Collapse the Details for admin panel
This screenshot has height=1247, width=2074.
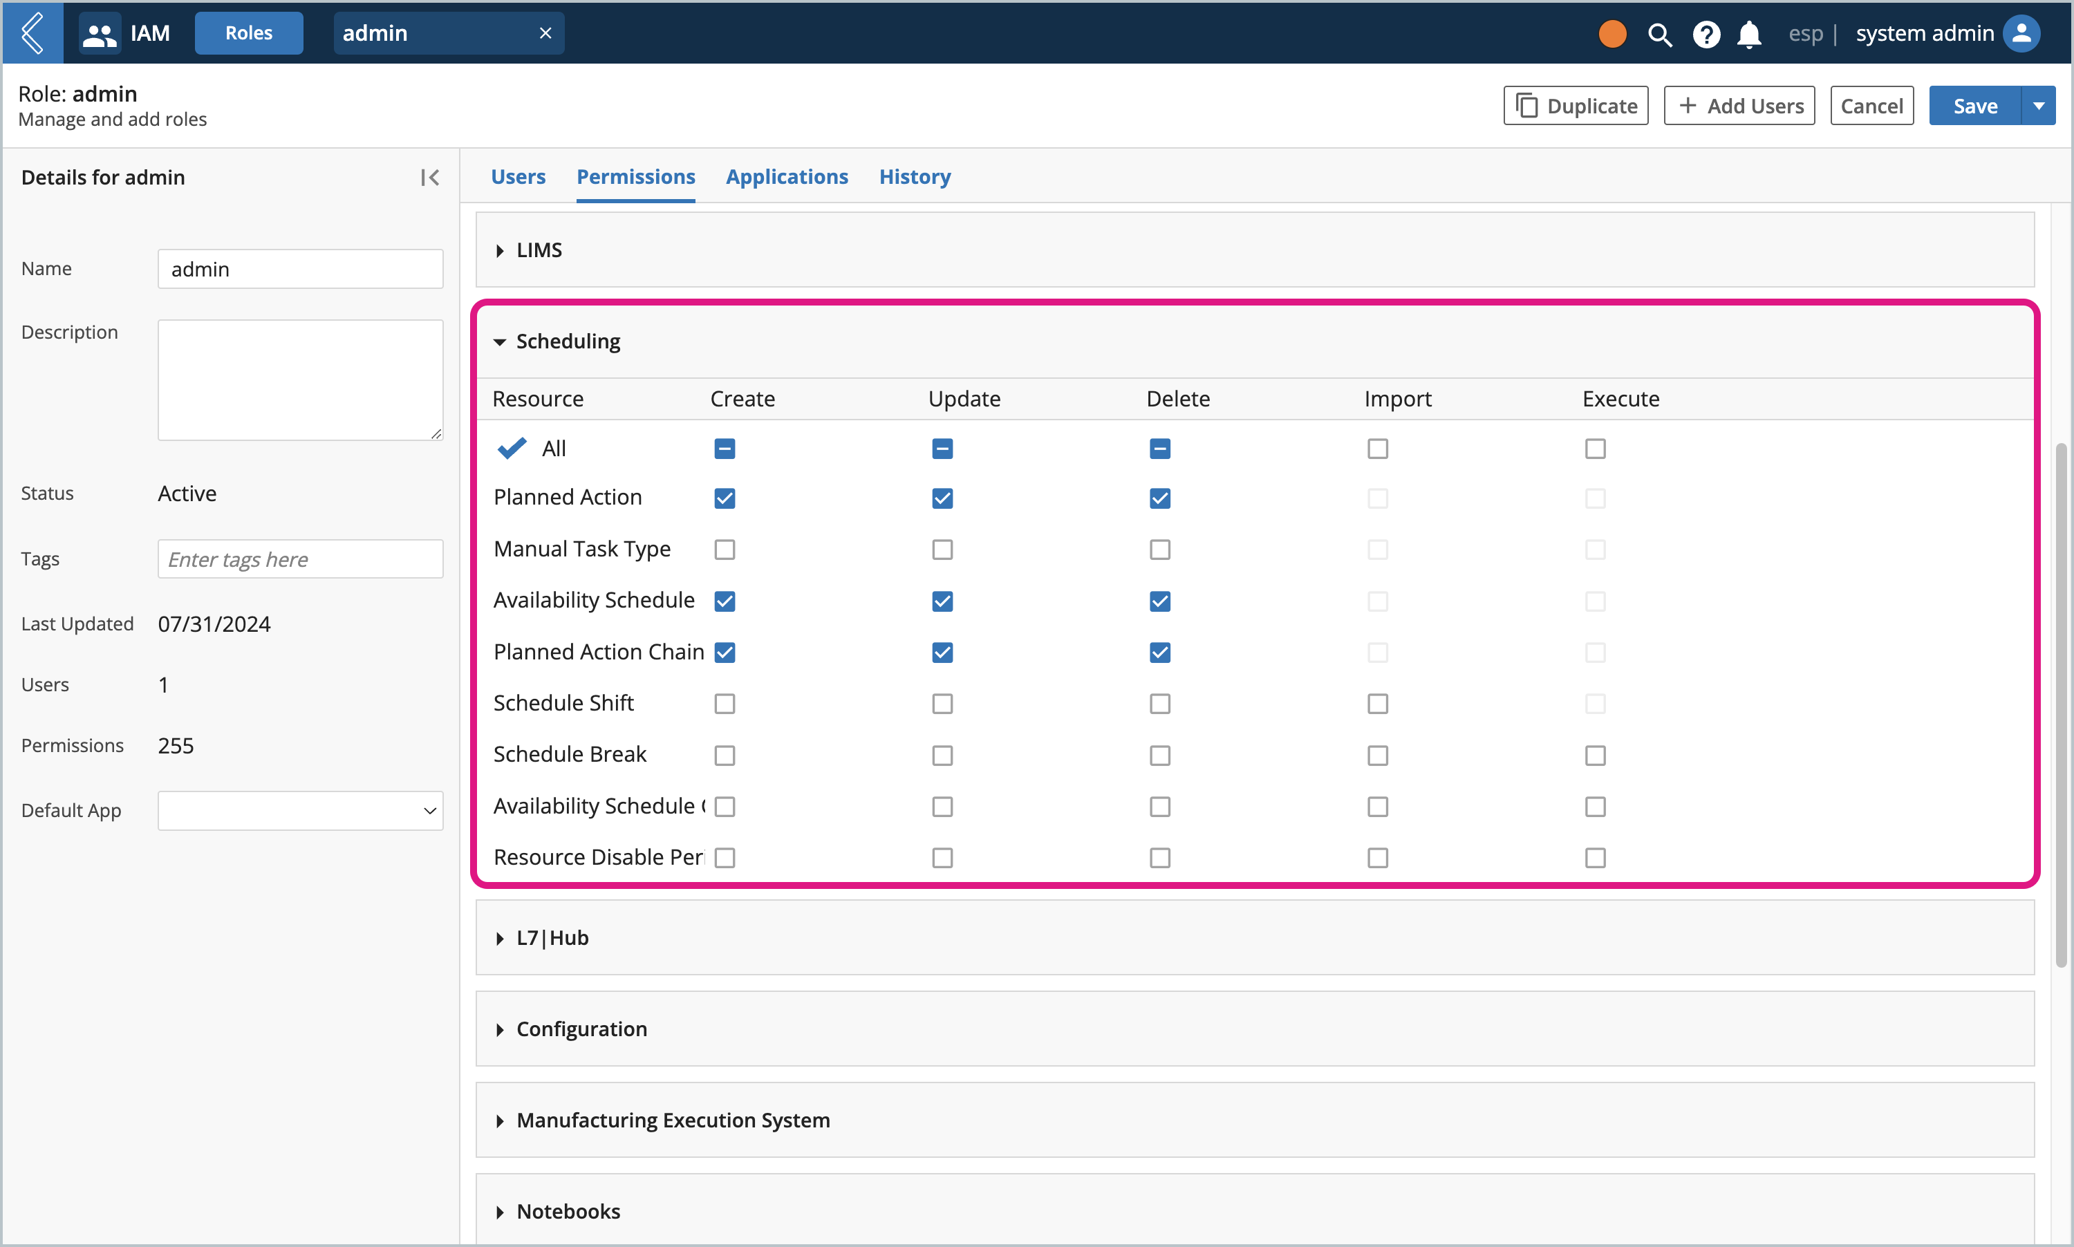tap(429, 177)
